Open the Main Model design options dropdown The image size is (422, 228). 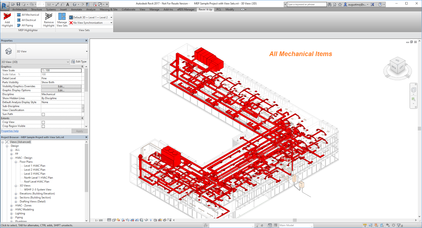(x=296, y=225)
